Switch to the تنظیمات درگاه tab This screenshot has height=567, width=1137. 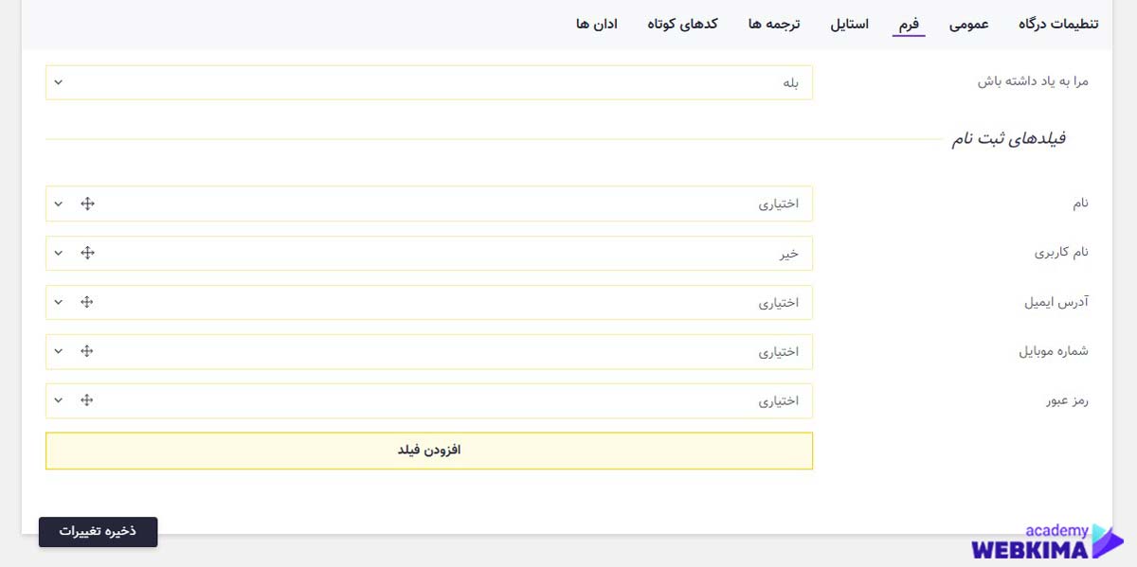[x=1058, y=24]
